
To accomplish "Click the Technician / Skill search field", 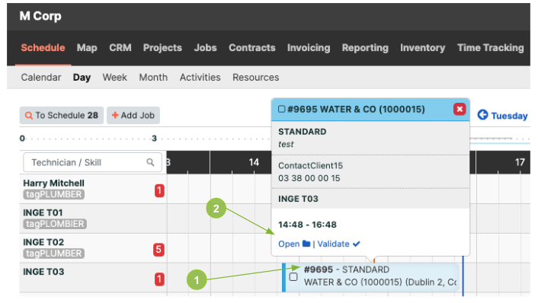I will 92,162.
